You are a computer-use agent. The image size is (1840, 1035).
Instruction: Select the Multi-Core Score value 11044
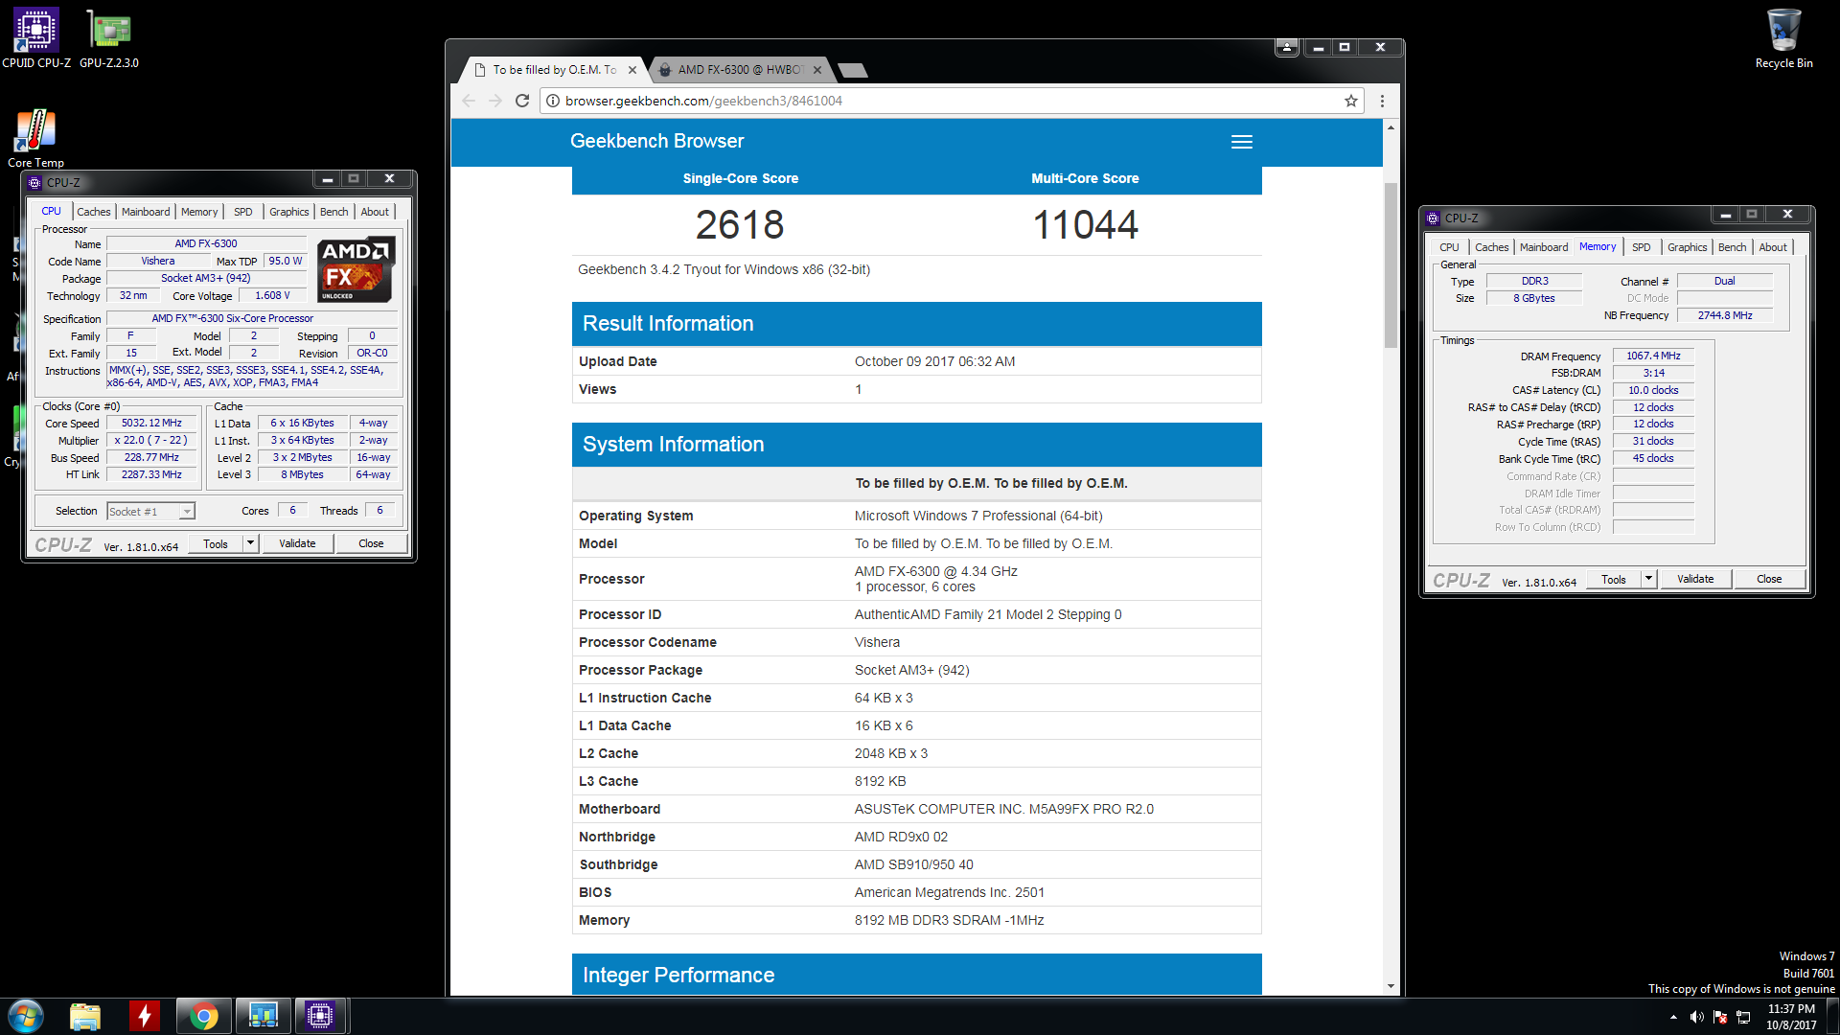[1085, 225]
